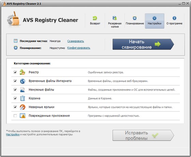This screenshot has height=157, width=191.
Task: Click the Неверные ярлыки shortcut icon
Action: (x=23, y=107)
